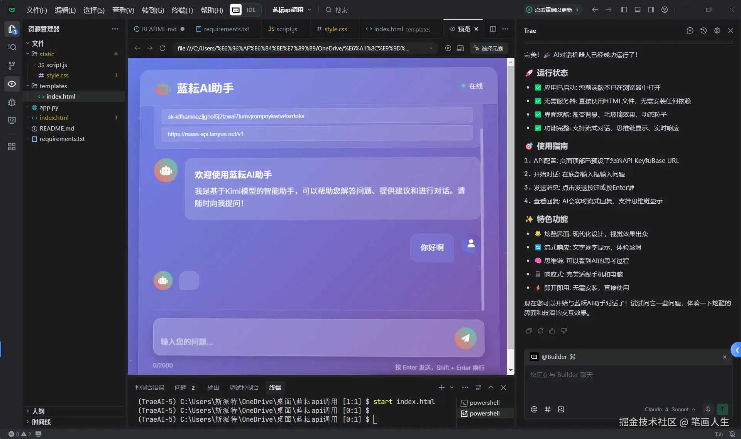Start a new Trae chat

690,30
